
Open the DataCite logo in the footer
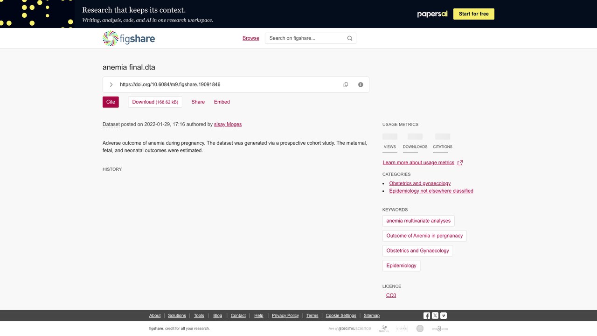pos(384,329)
